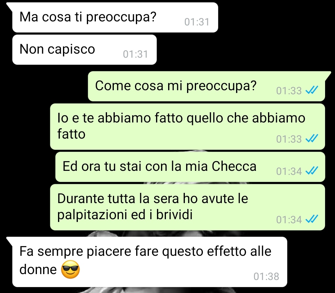Click the 01:31 timestamp on 'Non capisco'
335x293 pixels.
click(136, 54)
